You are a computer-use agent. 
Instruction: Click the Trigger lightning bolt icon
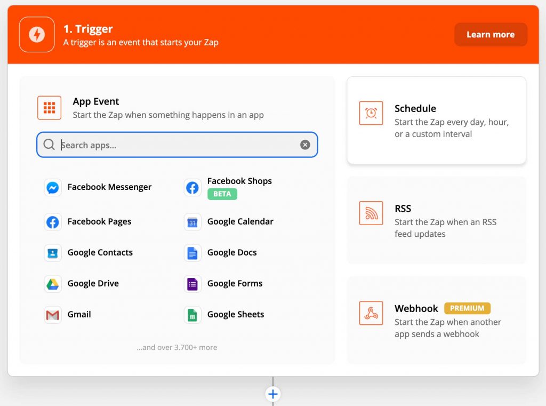37,35
